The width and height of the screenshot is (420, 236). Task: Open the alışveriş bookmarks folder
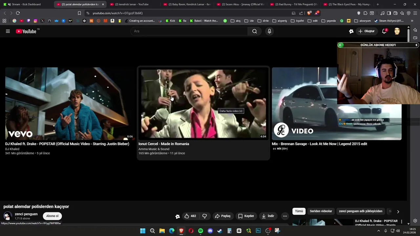tap(280, 21)
